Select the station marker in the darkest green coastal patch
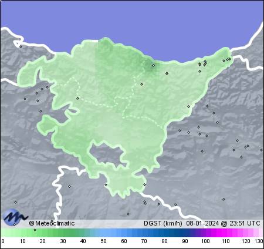This screenshot has height=249, width=264. point(154,65)
